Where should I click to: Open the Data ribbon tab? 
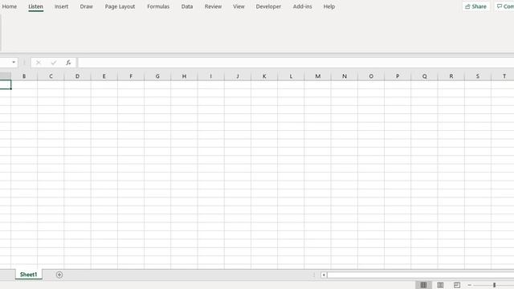pos(187,6)
